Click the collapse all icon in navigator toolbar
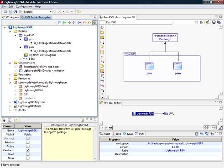 tap(60, 23)
